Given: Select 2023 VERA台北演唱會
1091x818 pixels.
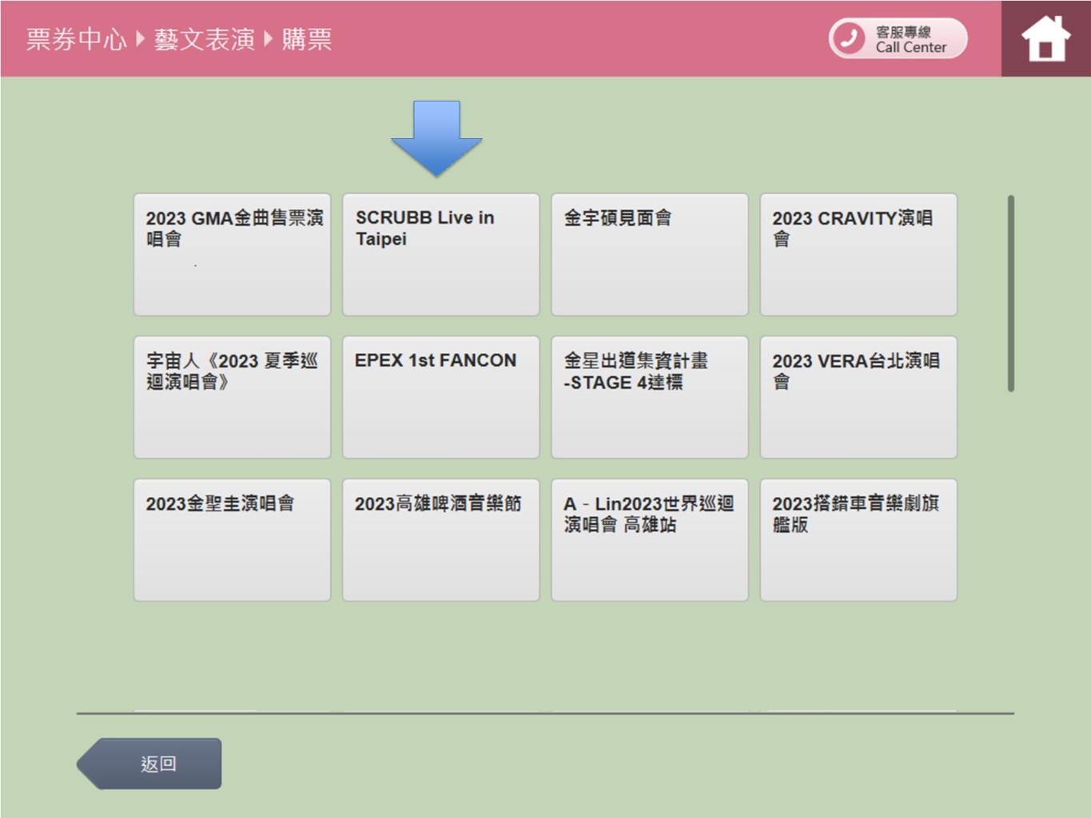Looking at the screenshot, I should tap(858, 397).
